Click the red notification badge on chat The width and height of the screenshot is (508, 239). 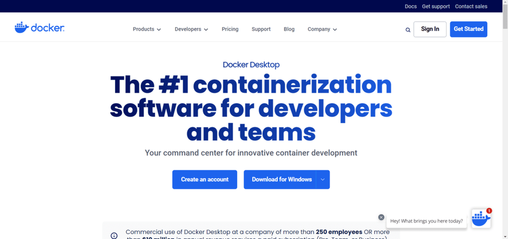[x=489, y=211]
